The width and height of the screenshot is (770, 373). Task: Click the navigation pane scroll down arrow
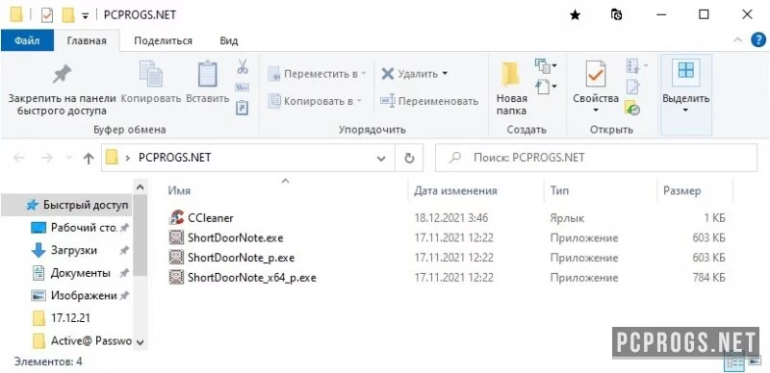tap(140, 342)
